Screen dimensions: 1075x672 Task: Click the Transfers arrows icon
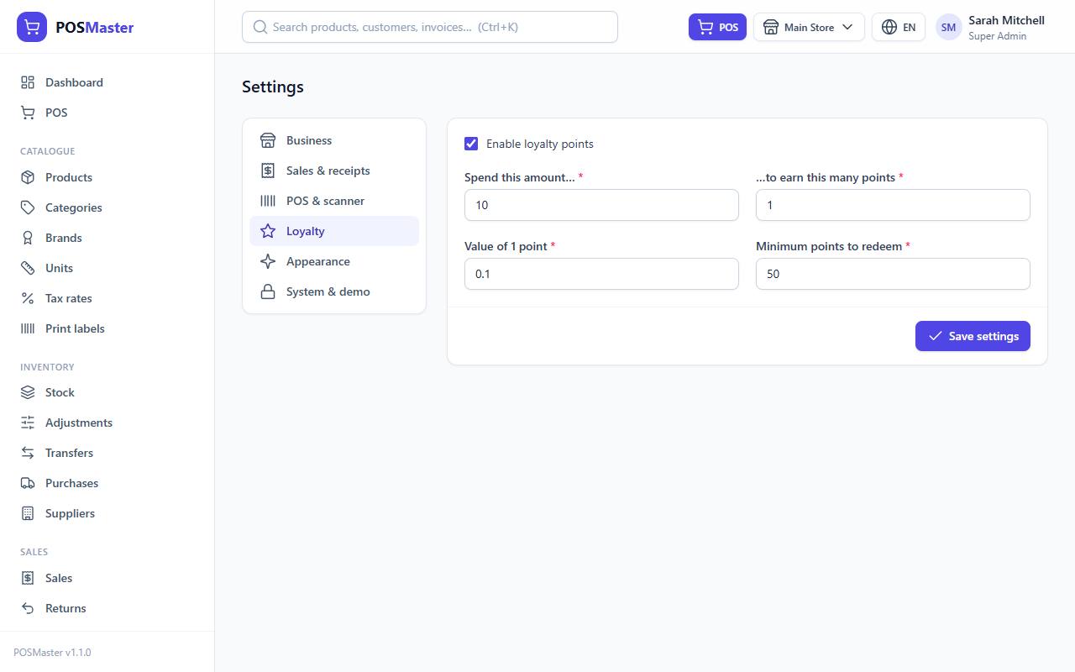[x=28, y=453]
